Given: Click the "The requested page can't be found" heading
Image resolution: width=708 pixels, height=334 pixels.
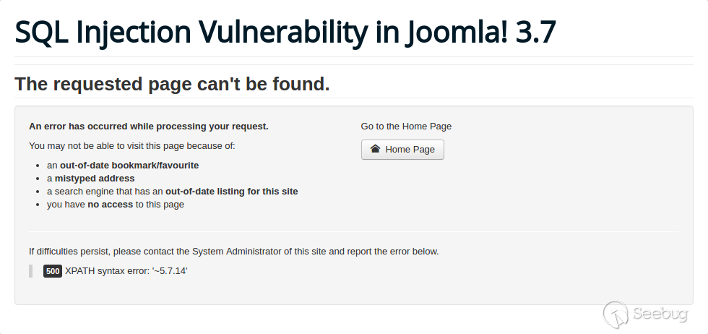Looking at the screenshot, I should tap(172, 84).
